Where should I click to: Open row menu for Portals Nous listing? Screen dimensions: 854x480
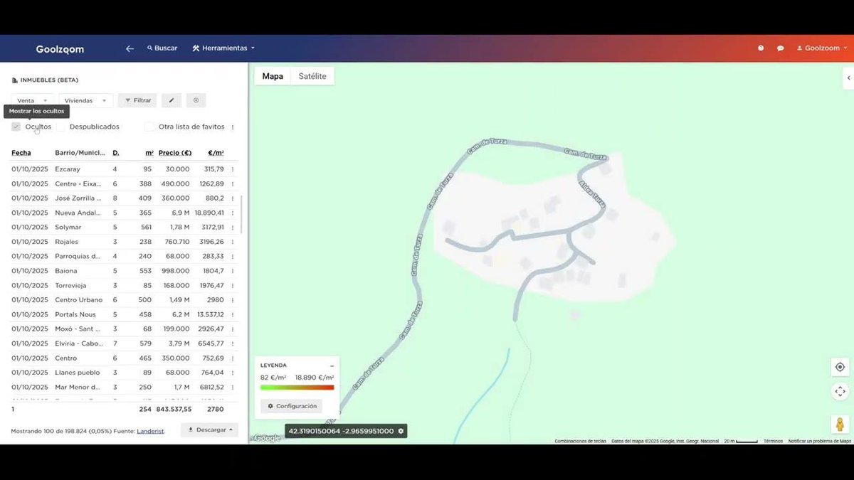click(x=233, y=314)
